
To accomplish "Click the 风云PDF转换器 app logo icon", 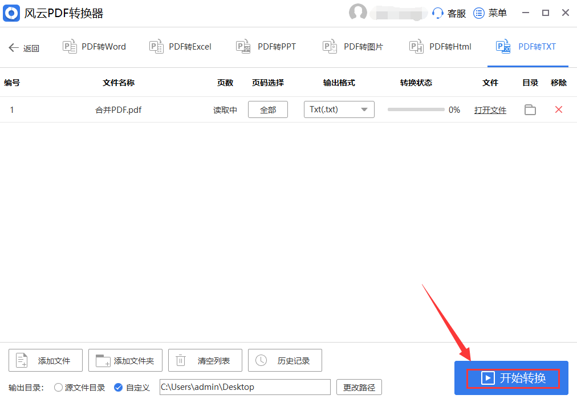I will [x=11, y=13].
